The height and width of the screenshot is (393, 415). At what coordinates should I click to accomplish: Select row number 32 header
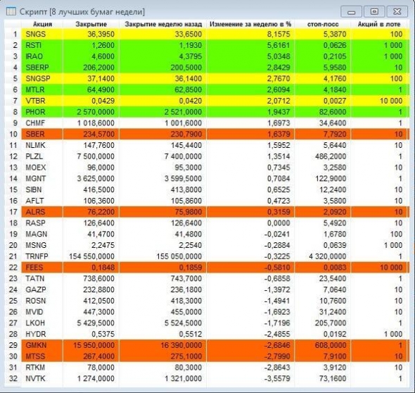pyautogui.click(x=13, y=379)
